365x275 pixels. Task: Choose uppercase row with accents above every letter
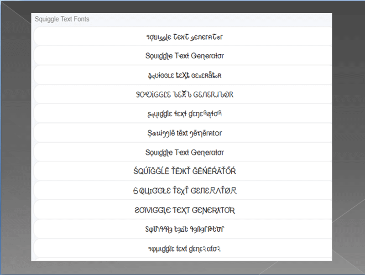click(x=183, y=171)
